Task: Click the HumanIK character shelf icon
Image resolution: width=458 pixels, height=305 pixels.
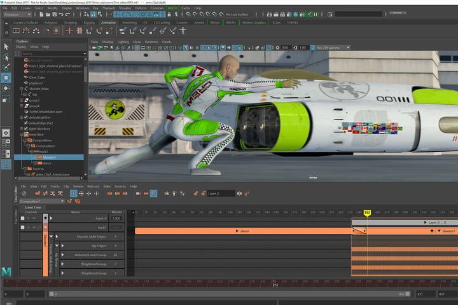Action: (x=183, y=30)
